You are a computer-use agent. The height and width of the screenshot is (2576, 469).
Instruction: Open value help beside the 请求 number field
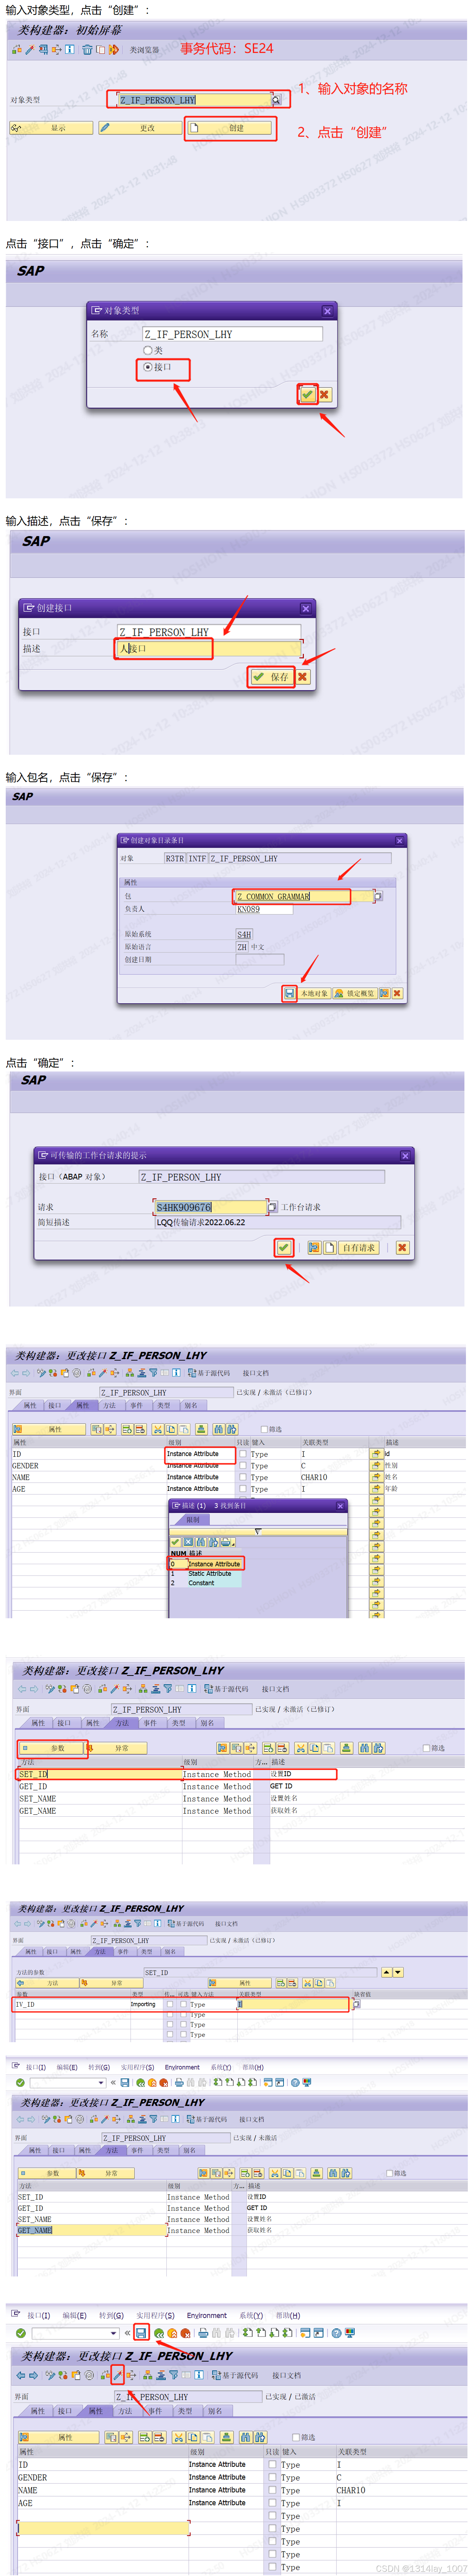pyautogui.click(x=272, y=1207)
